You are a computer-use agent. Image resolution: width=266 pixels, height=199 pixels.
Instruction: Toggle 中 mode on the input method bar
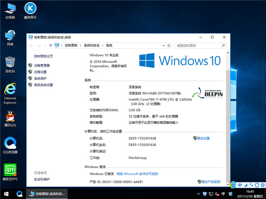[240, 185]
